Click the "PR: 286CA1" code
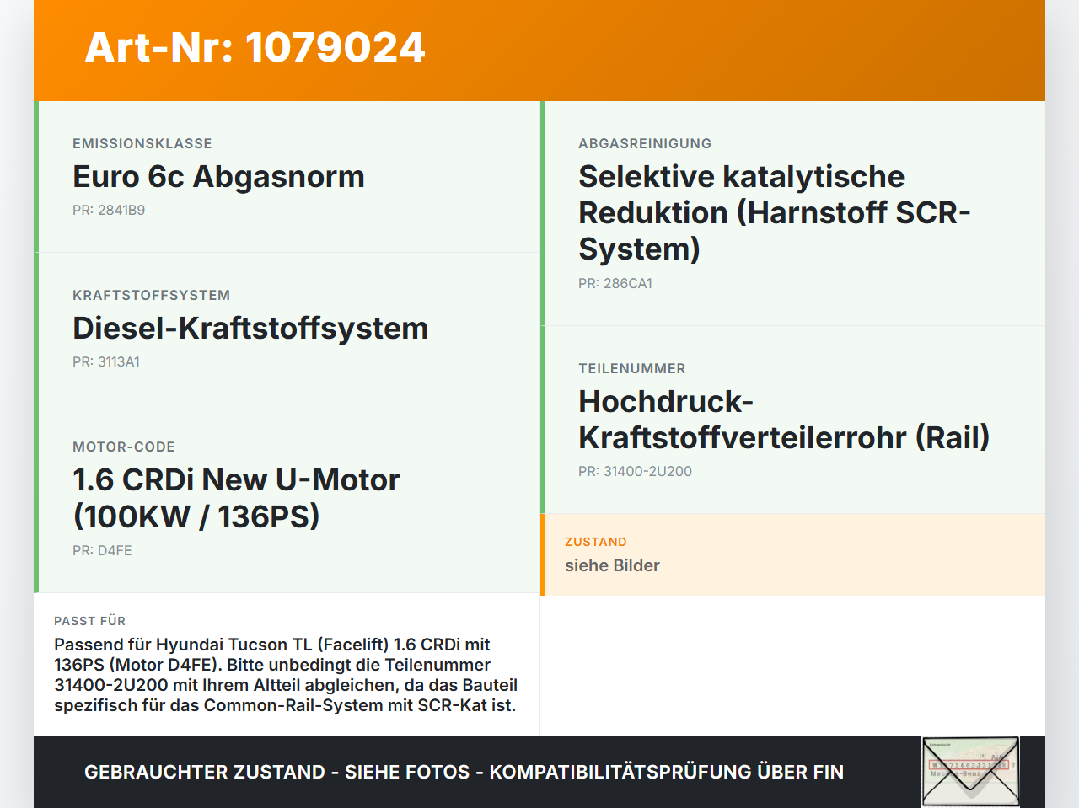The height and width of the screenshot is (808, 1079). (x=615, y=283)
